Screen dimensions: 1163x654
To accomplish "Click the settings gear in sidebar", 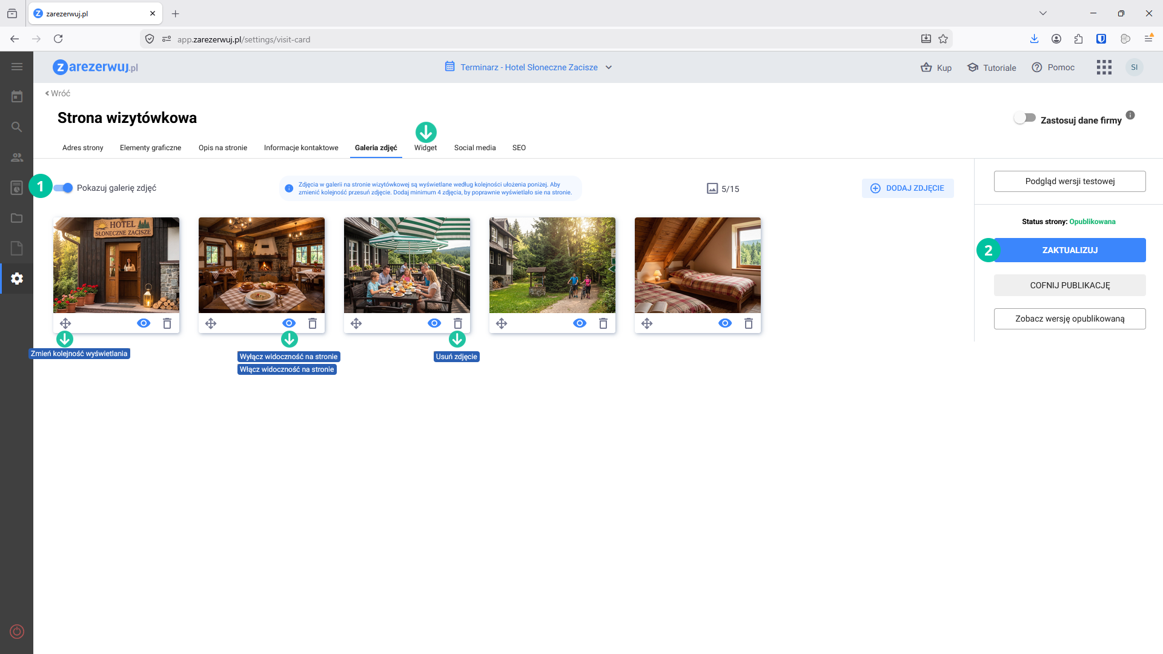I will (x=17, y=279).
